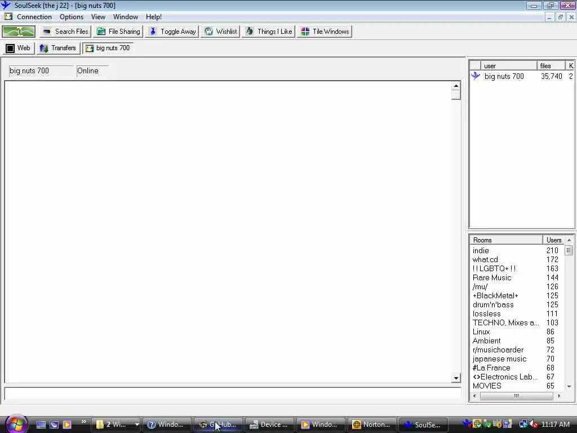Open the View menu

pyautogui.click(x=98, y=17)
